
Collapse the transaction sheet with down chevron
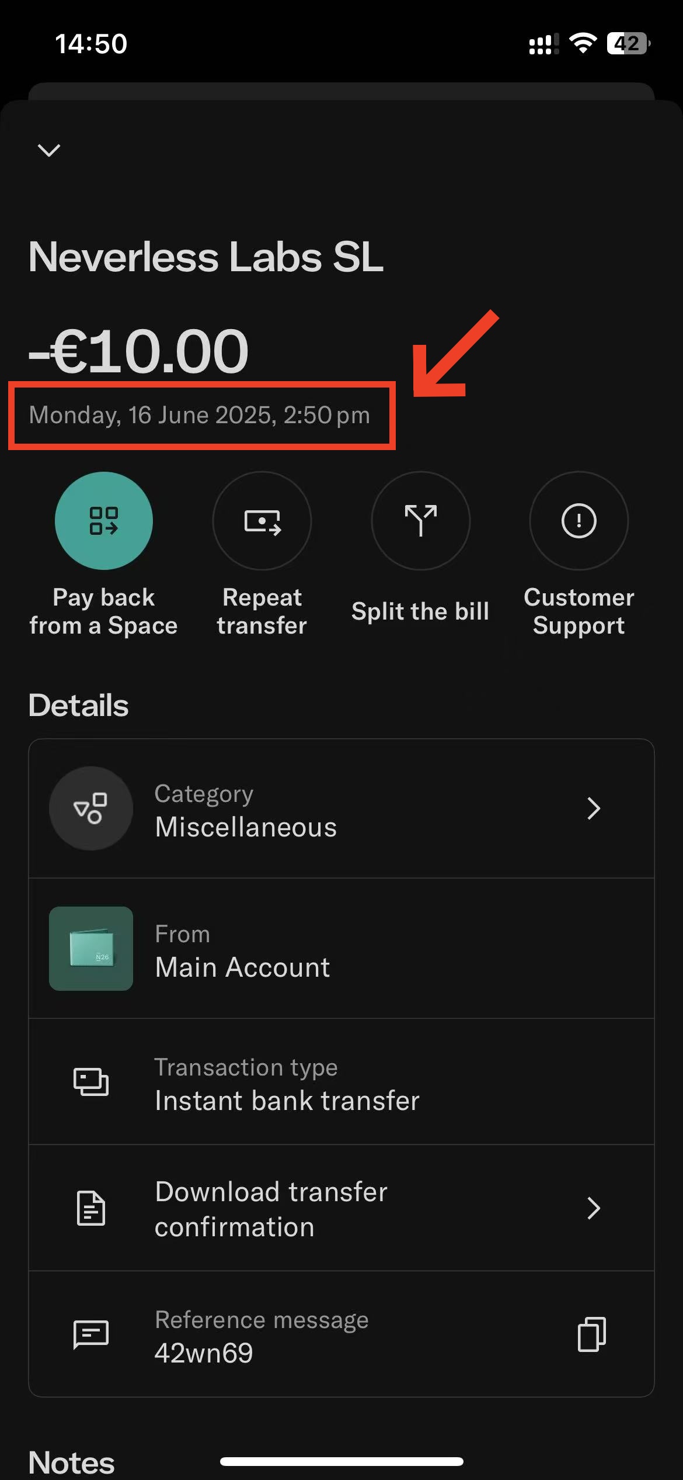click(49, 150)
